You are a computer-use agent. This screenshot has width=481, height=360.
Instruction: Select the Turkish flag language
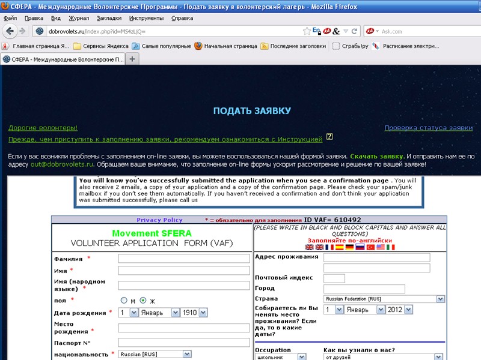point(370,247)
